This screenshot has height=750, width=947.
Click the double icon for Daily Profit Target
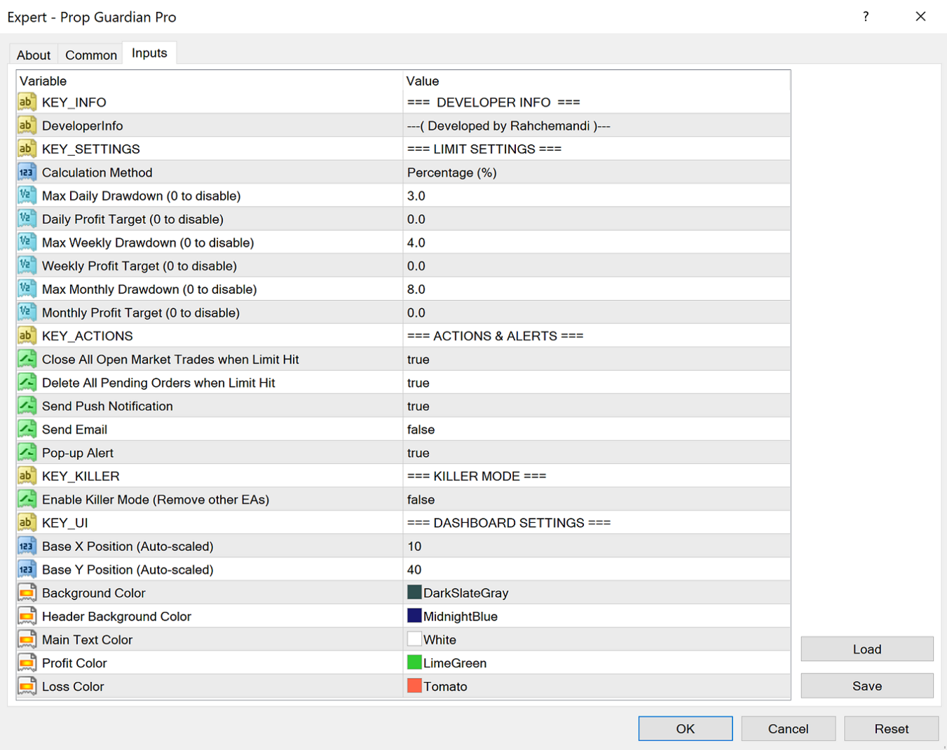pyautogui.click(x=27, y=219)
